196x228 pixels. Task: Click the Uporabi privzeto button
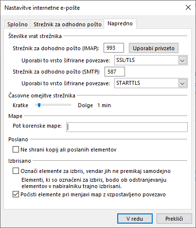coord(154,48)
